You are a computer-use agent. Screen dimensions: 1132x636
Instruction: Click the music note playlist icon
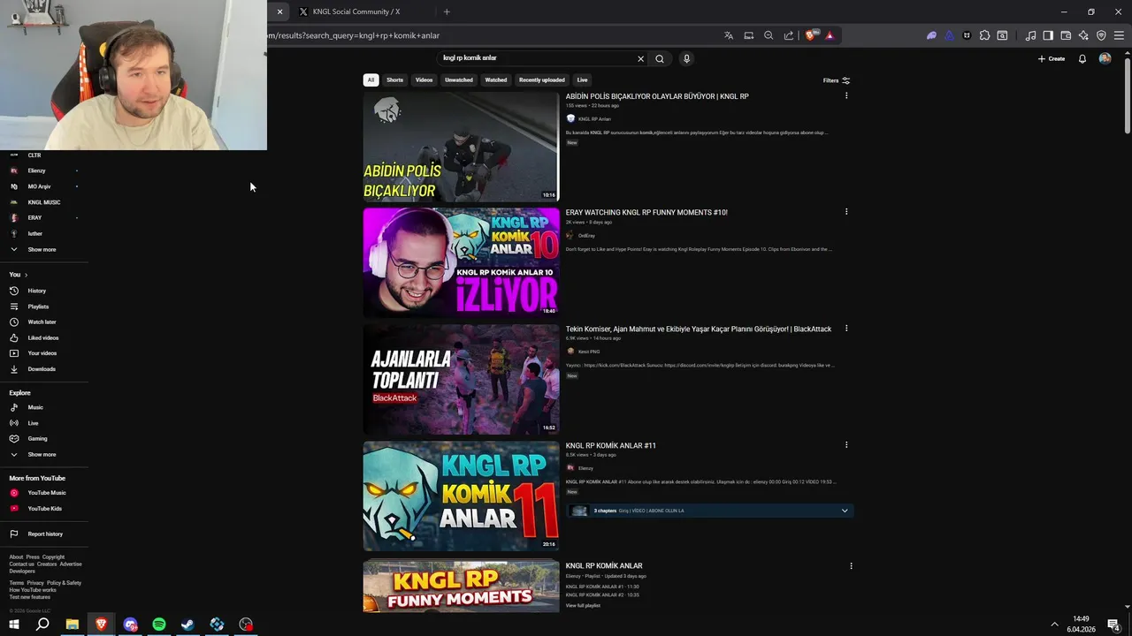(1030, 35)
